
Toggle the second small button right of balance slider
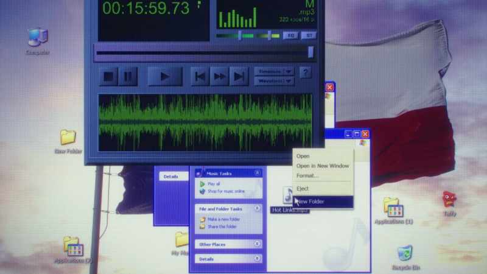[309, 35]
